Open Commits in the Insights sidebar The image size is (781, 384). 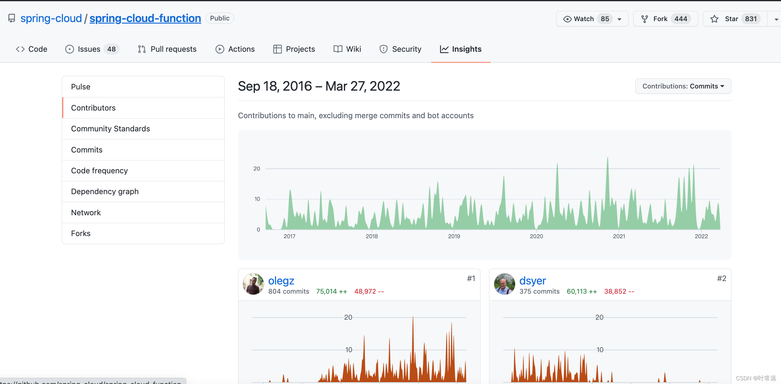click(143, 150)
